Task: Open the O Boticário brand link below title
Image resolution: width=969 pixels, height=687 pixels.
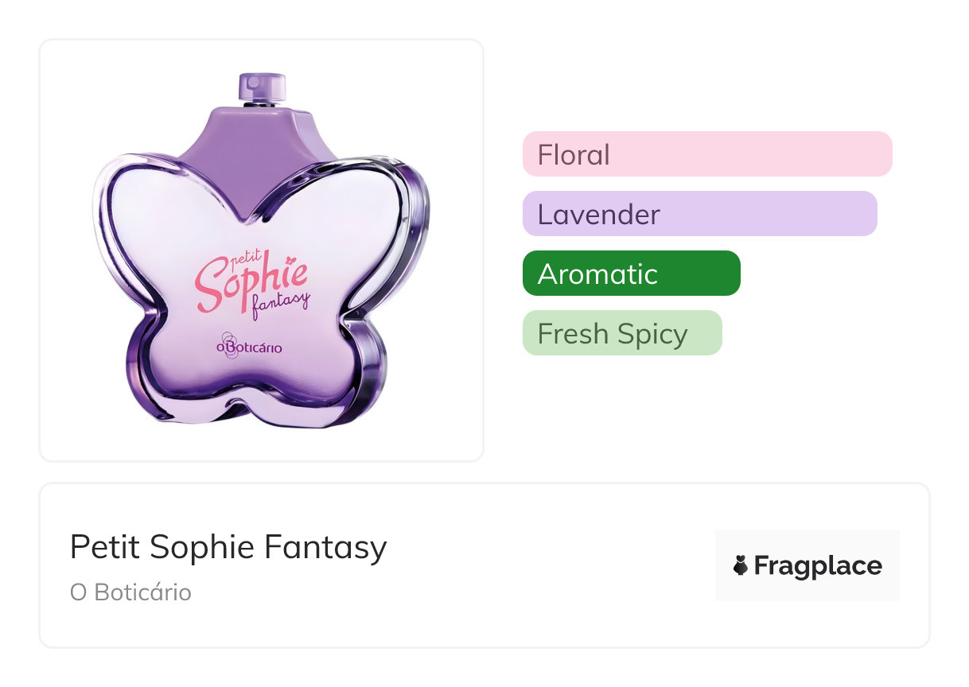Action: [x=130, y=592]
